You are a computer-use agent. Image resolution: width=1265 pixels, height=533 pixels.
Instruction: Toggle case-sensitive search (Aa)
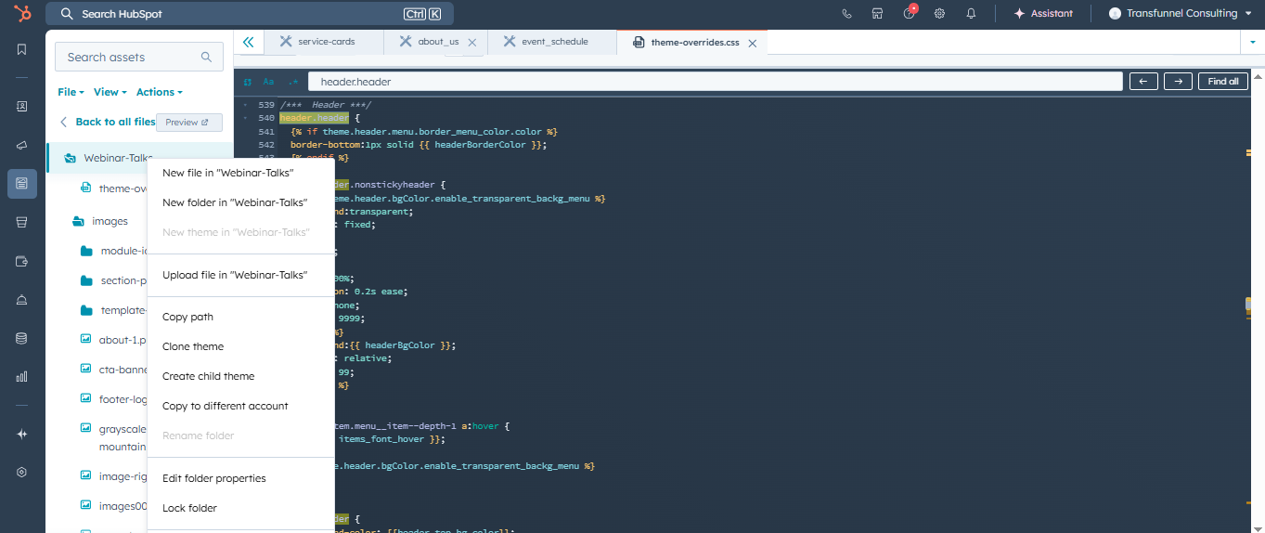coord(269,82)
